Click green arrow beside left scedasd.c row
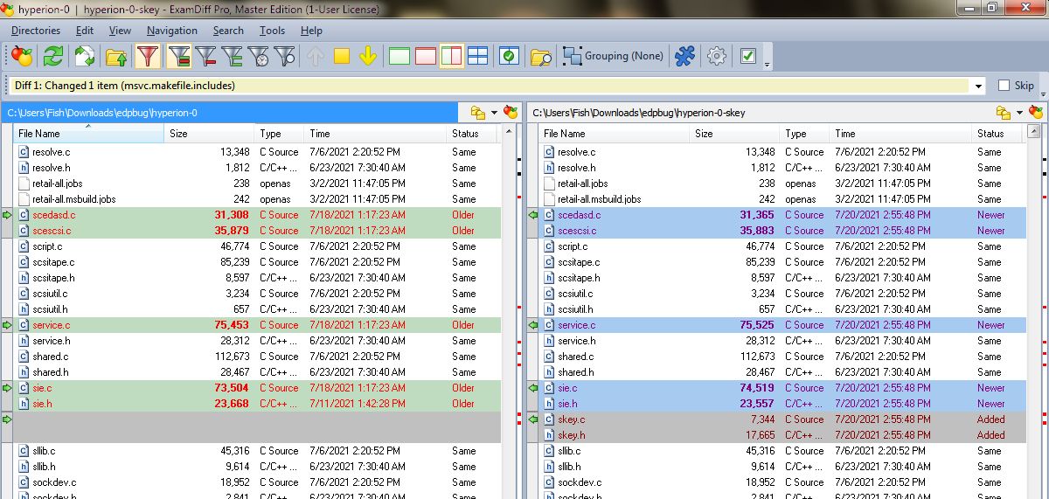 tap(7, 215)
